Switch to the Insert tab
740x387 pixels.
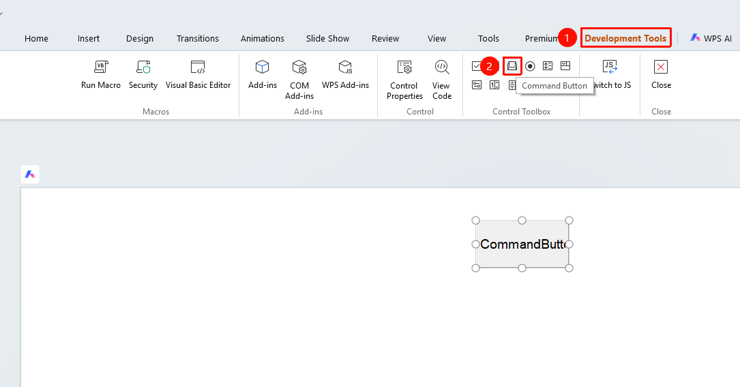[x=89, y=39]
